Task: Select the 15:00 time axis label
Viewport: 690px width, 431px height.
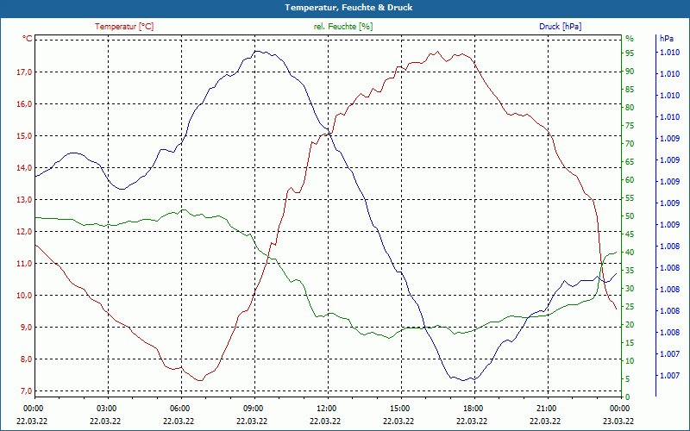Action: pos(400,408)
